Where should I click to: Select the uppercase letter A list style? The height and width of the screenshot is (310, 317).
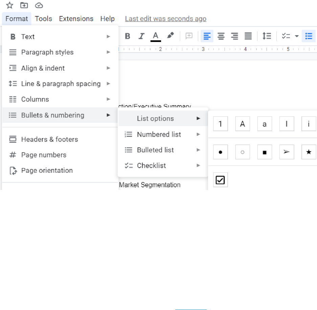[x=242, y=124]
